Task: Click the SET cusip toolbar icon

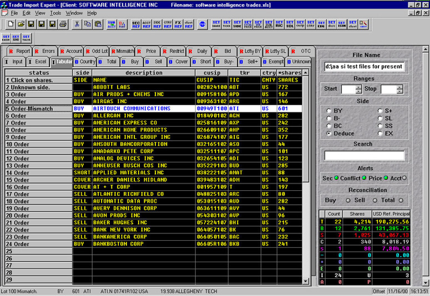Action: pyautogui.click(x=300, y=24)
